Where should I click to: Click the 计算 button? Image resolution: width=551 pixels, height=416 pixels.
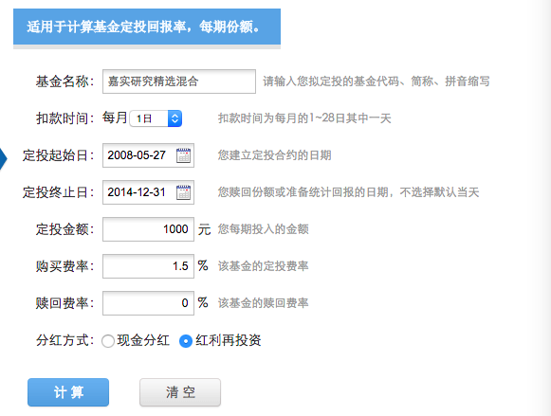[68, 392]
